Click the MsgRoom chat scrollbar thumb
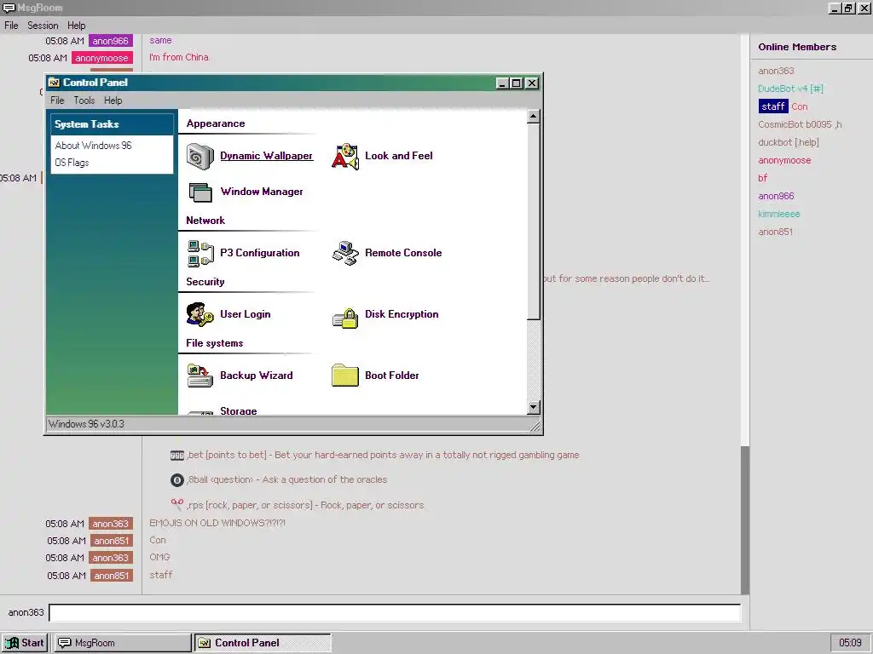Screen dimensions: 873x654 745,520
